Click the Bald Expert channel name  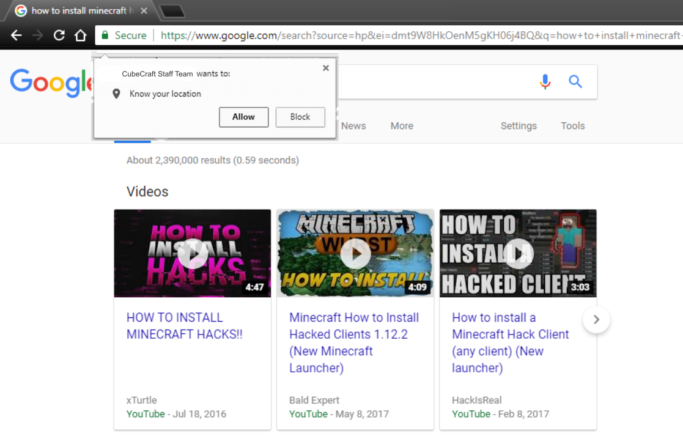pos(314,400)
